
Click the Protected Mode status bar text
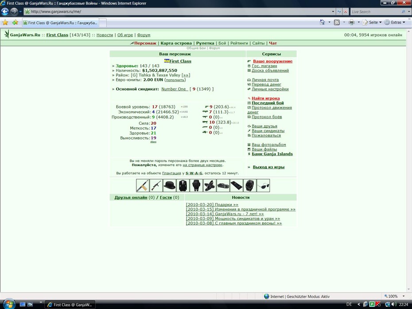(x=300, y=297)
